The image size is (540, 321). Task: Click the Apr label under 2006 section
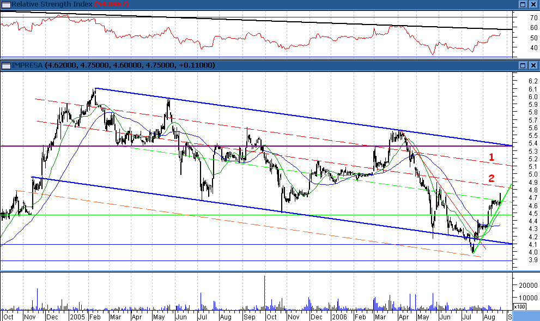pos(403,317)
